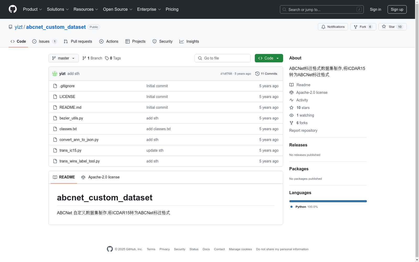Click the pulse icon next to Activity
419x262 pixels.
pos(291,100)
